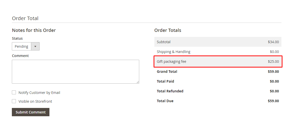Image resolution: width=287 pixels, height=119 pixels.
Task: Click the Shipping & Handling label
Action: pyautogui.click(x=174, y=52)
